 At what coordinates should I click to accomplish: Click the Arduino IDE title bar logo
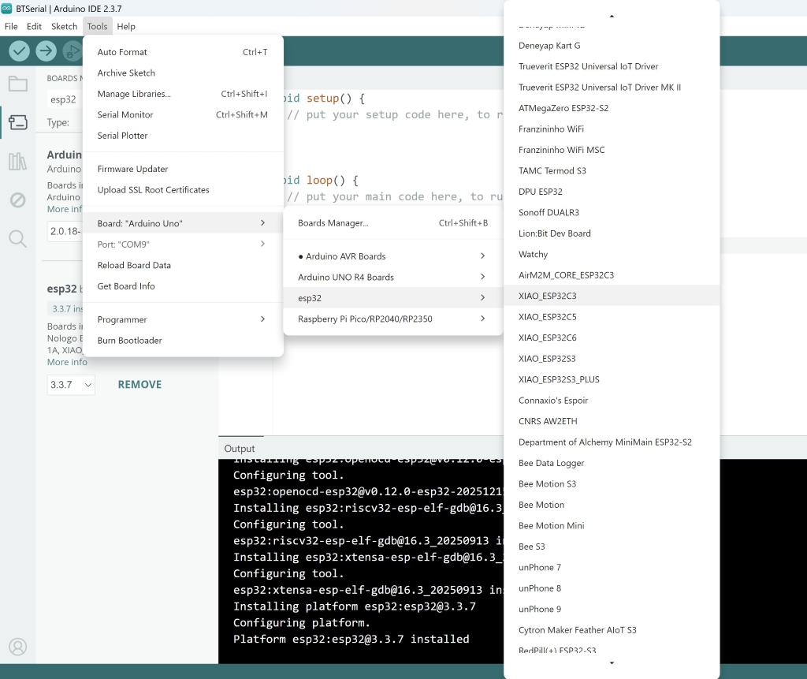tap(6, 8)
